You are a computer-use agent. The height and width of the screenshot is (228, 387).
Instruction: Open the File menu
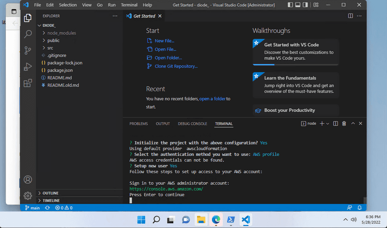click(38, 5)
